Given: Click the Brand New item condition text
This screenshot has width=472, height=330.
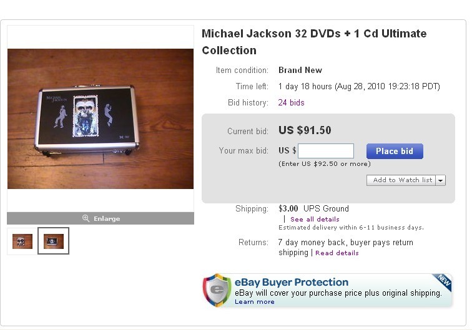Looking at the screenshot, I should pyautogui.click(x=300, y=70).
